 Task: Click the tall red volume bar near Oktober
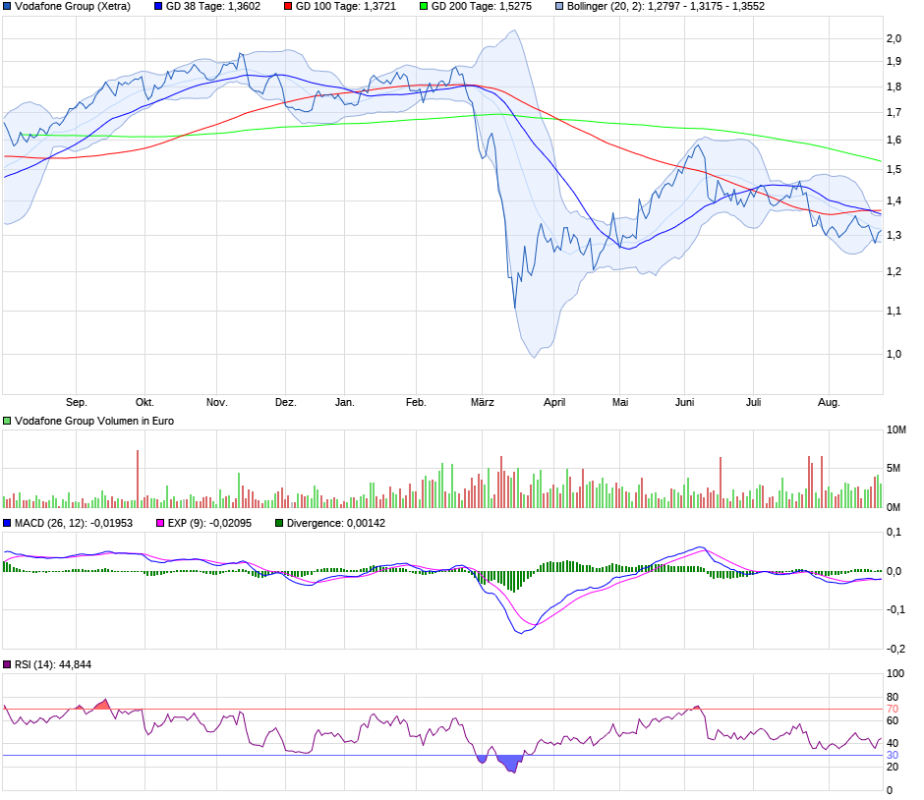(x=138, y=479)
